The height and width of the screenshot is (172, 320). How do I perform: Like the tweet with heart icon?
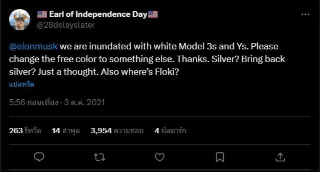coord(160,157)
